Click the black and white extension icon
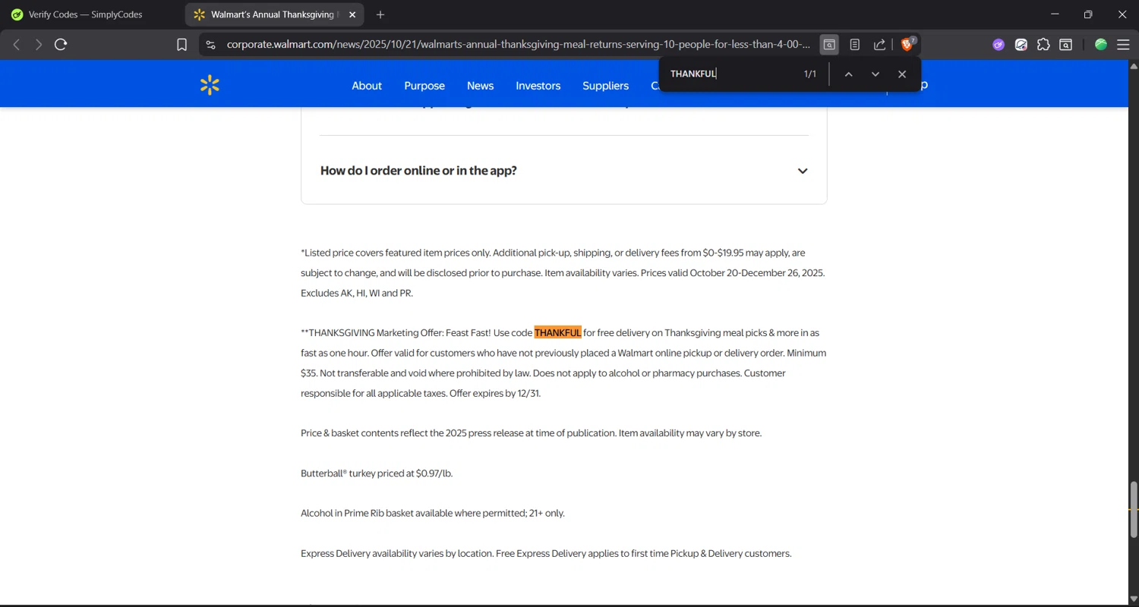 pyautogui.click(x=1021, y=45)
